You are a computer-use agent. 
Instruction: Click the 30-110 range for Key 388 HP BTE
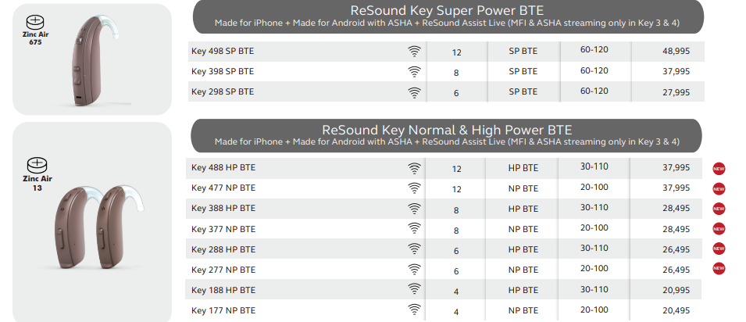coord(594,207)
